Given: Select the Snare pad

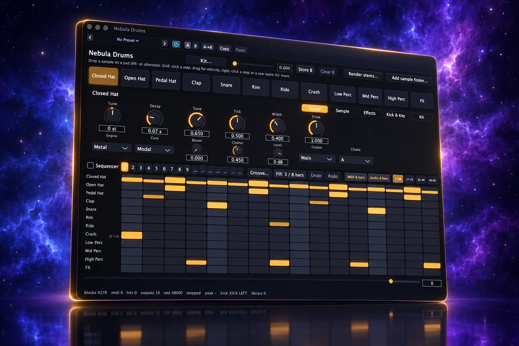Looking at the screenshot, I should pos(226,85).
